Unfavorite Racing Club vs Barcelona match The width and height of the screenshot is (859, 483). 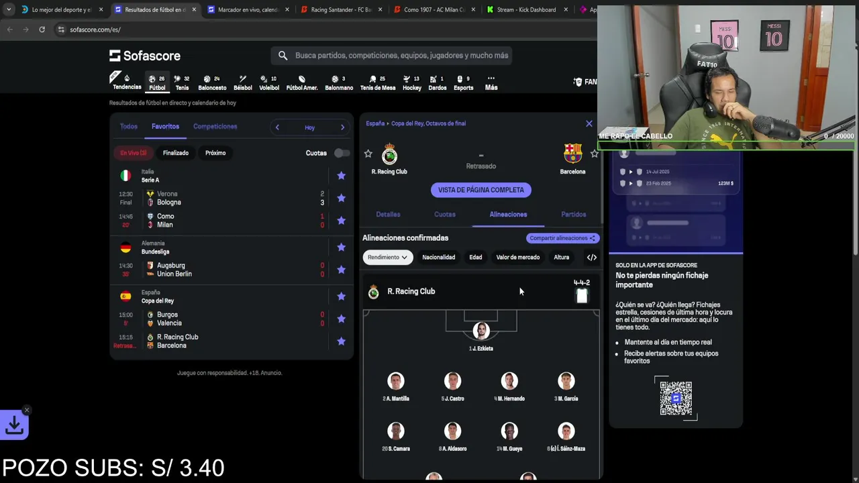click(341, 341)
